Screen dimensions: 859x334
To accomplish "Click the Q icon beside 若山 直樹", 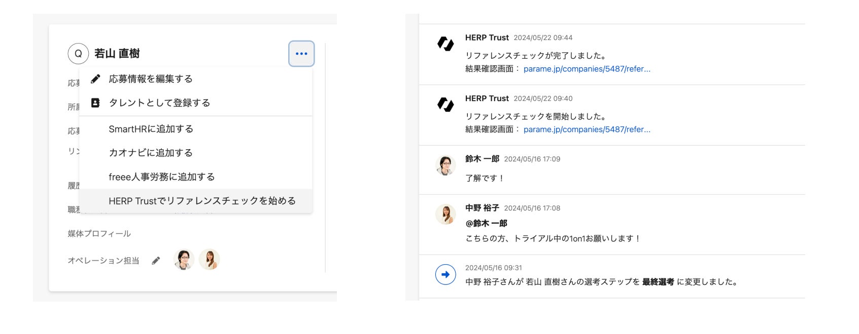I will [78, 54].
